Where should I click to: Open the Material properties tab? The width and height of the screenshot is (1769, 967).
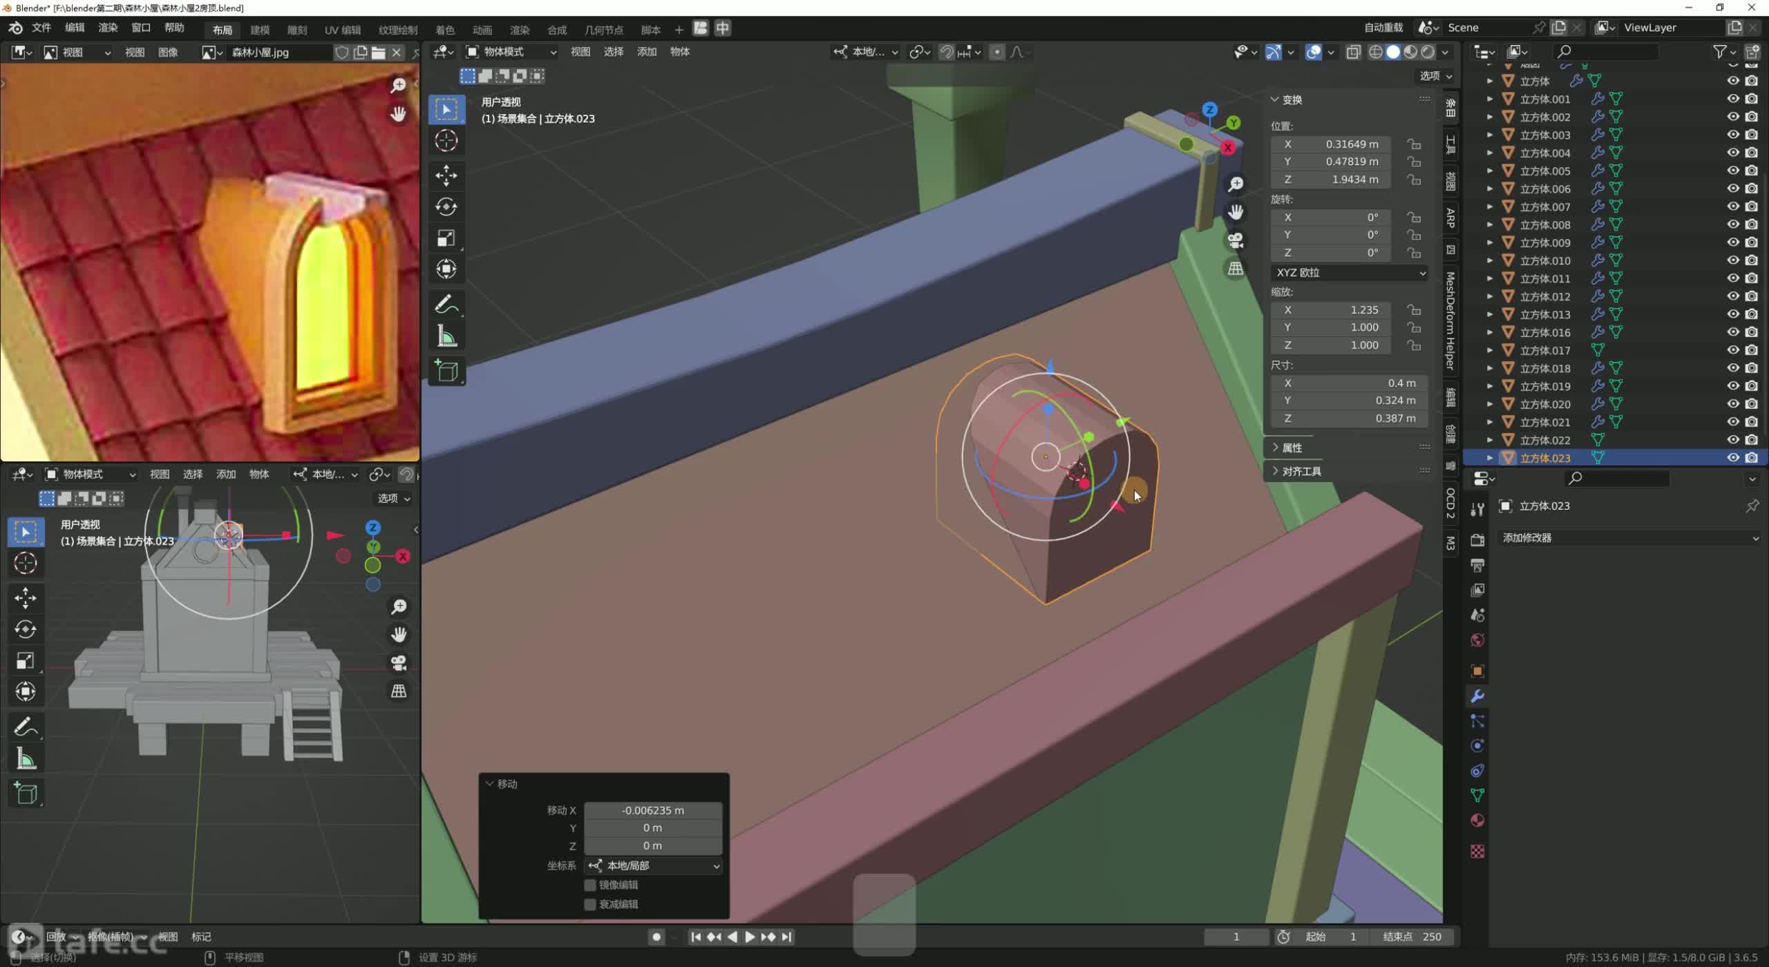tap(1477, 821)
